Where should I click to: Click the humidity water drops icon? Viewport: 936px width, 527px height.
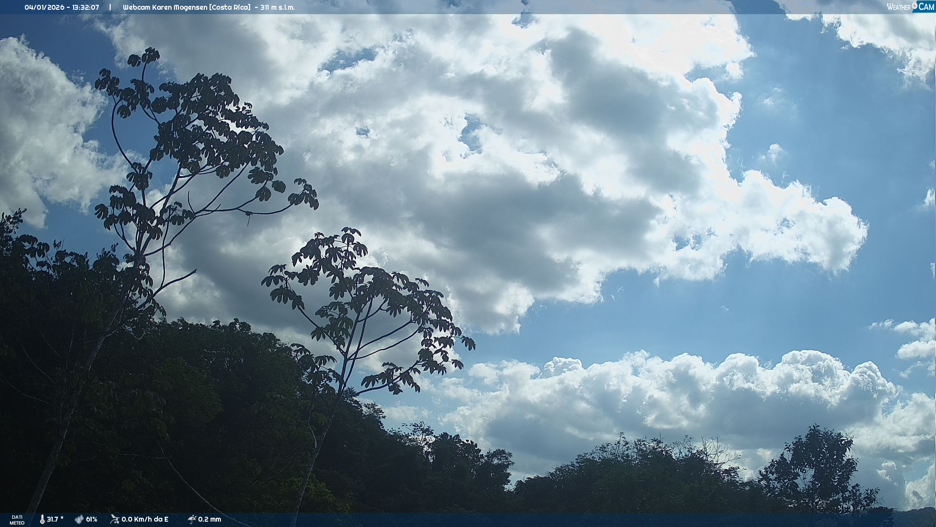[79, 519]
